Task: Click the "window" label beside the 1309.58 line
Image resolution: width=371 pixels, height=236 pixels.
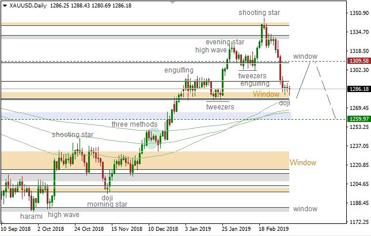Action: click(x=305, y=56)
